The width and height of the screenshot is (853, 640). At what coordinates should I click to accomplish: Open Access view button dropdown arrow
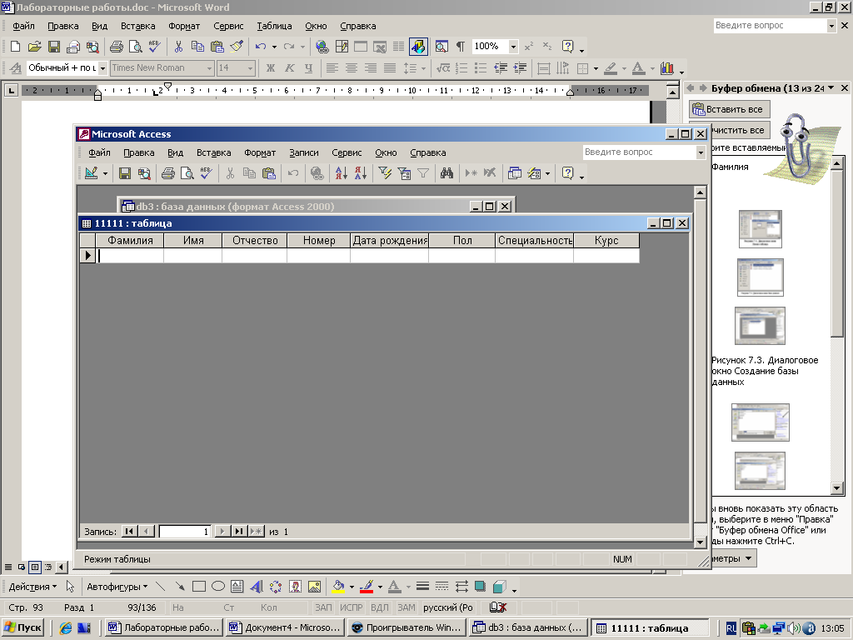(105, 173)
